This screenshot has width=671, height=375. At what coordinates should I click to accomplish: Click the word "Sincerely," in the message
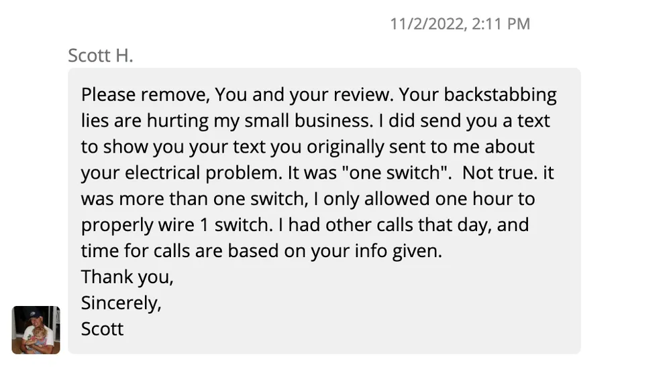coord(121,303)
